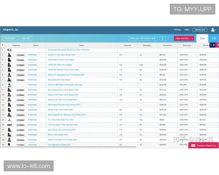Click Contact import.io button
219x175 pixels.
click(x=204, y=145)
